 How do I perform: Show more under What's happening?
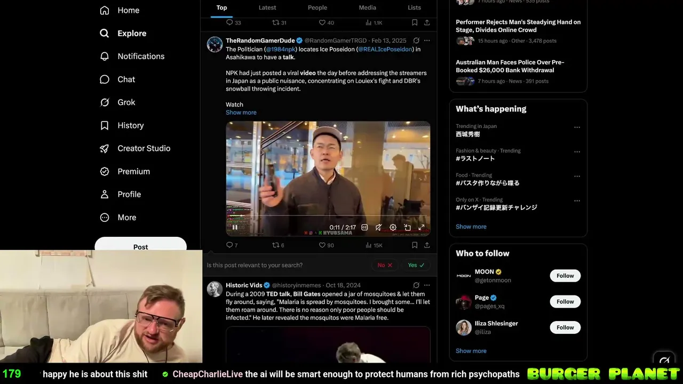point(471,227)
